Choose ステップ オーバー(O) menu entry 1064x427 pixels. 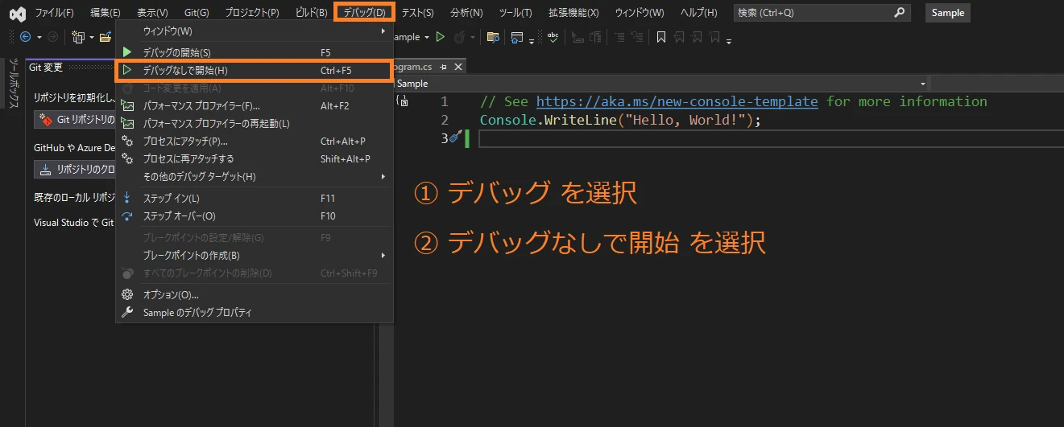tap(254, 216)
